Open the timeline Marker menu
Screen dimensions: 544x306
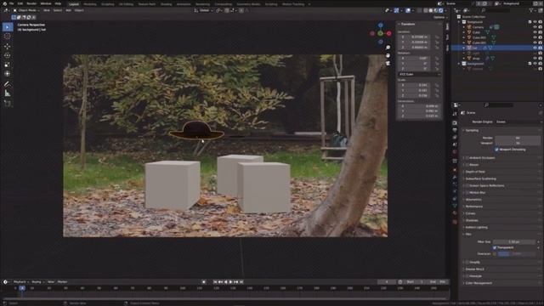tap(62, 282)
